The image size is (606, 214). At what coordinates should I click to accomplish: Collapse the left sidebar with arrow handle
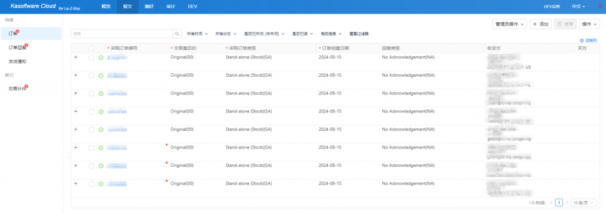[x=66, y=158]
